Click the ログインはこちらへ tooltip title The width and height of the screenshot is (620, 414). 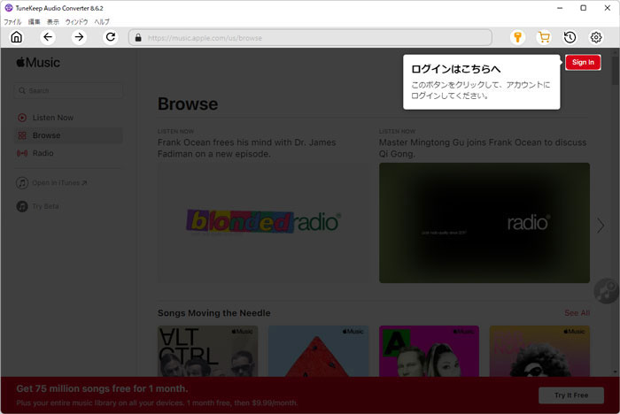point(456,69)
